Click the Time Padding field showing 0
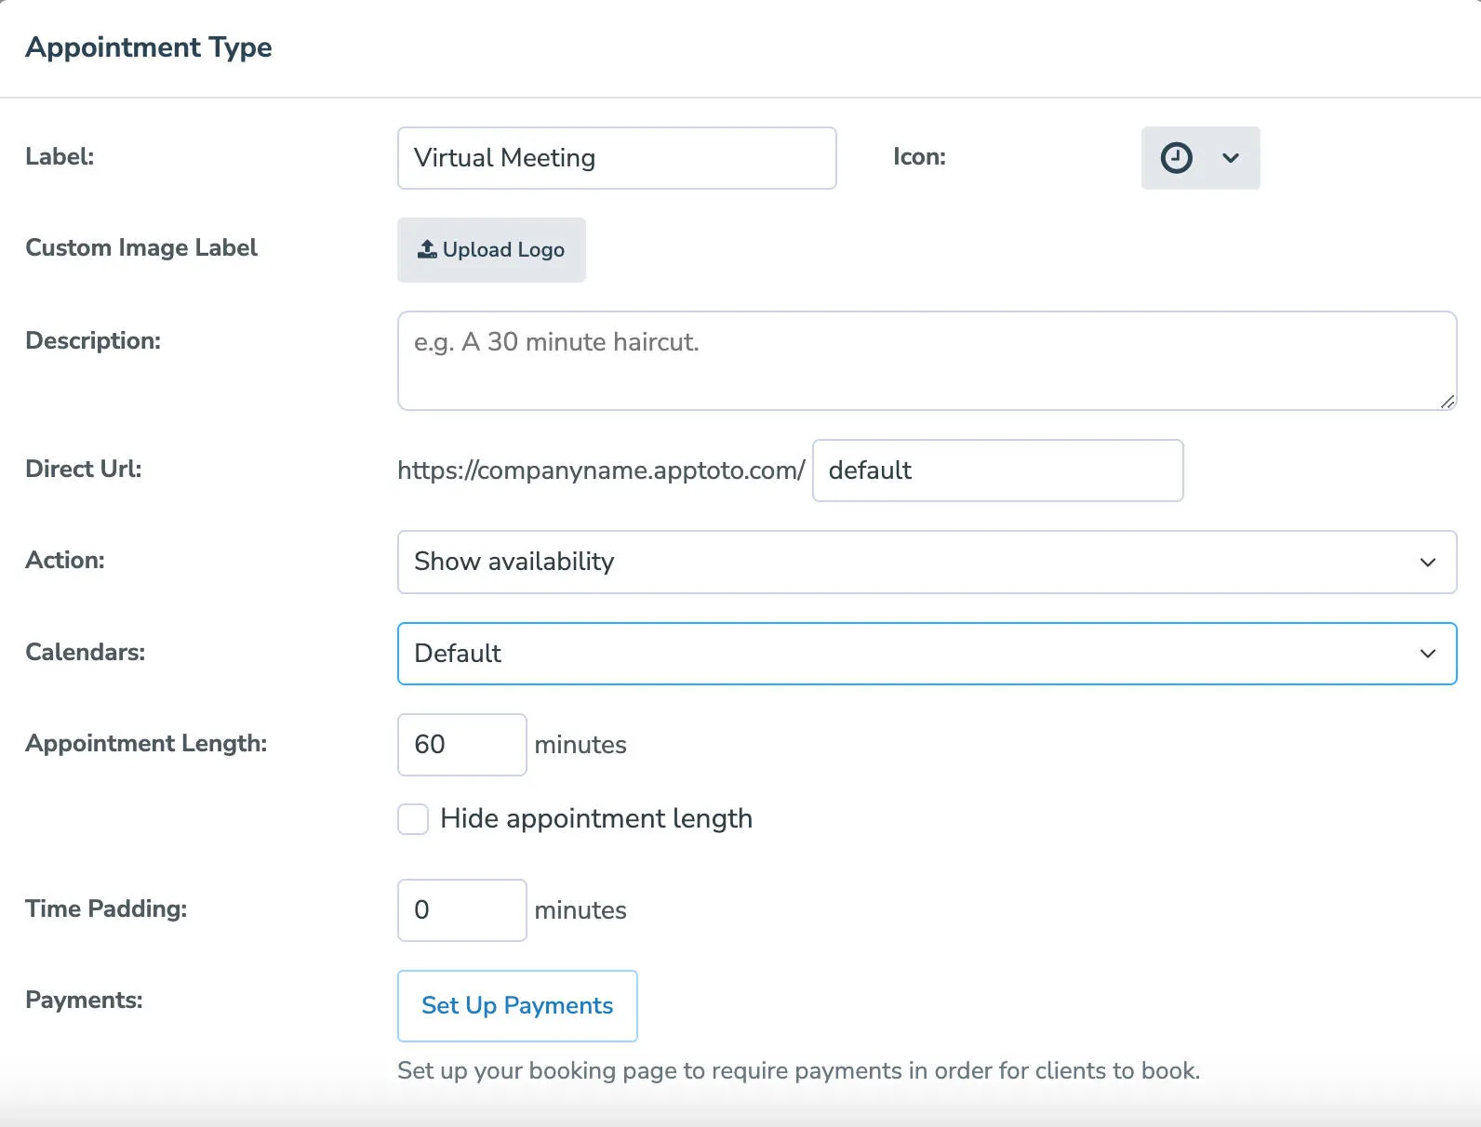This screenshot has width=1481, height=1127. [462, 910]
